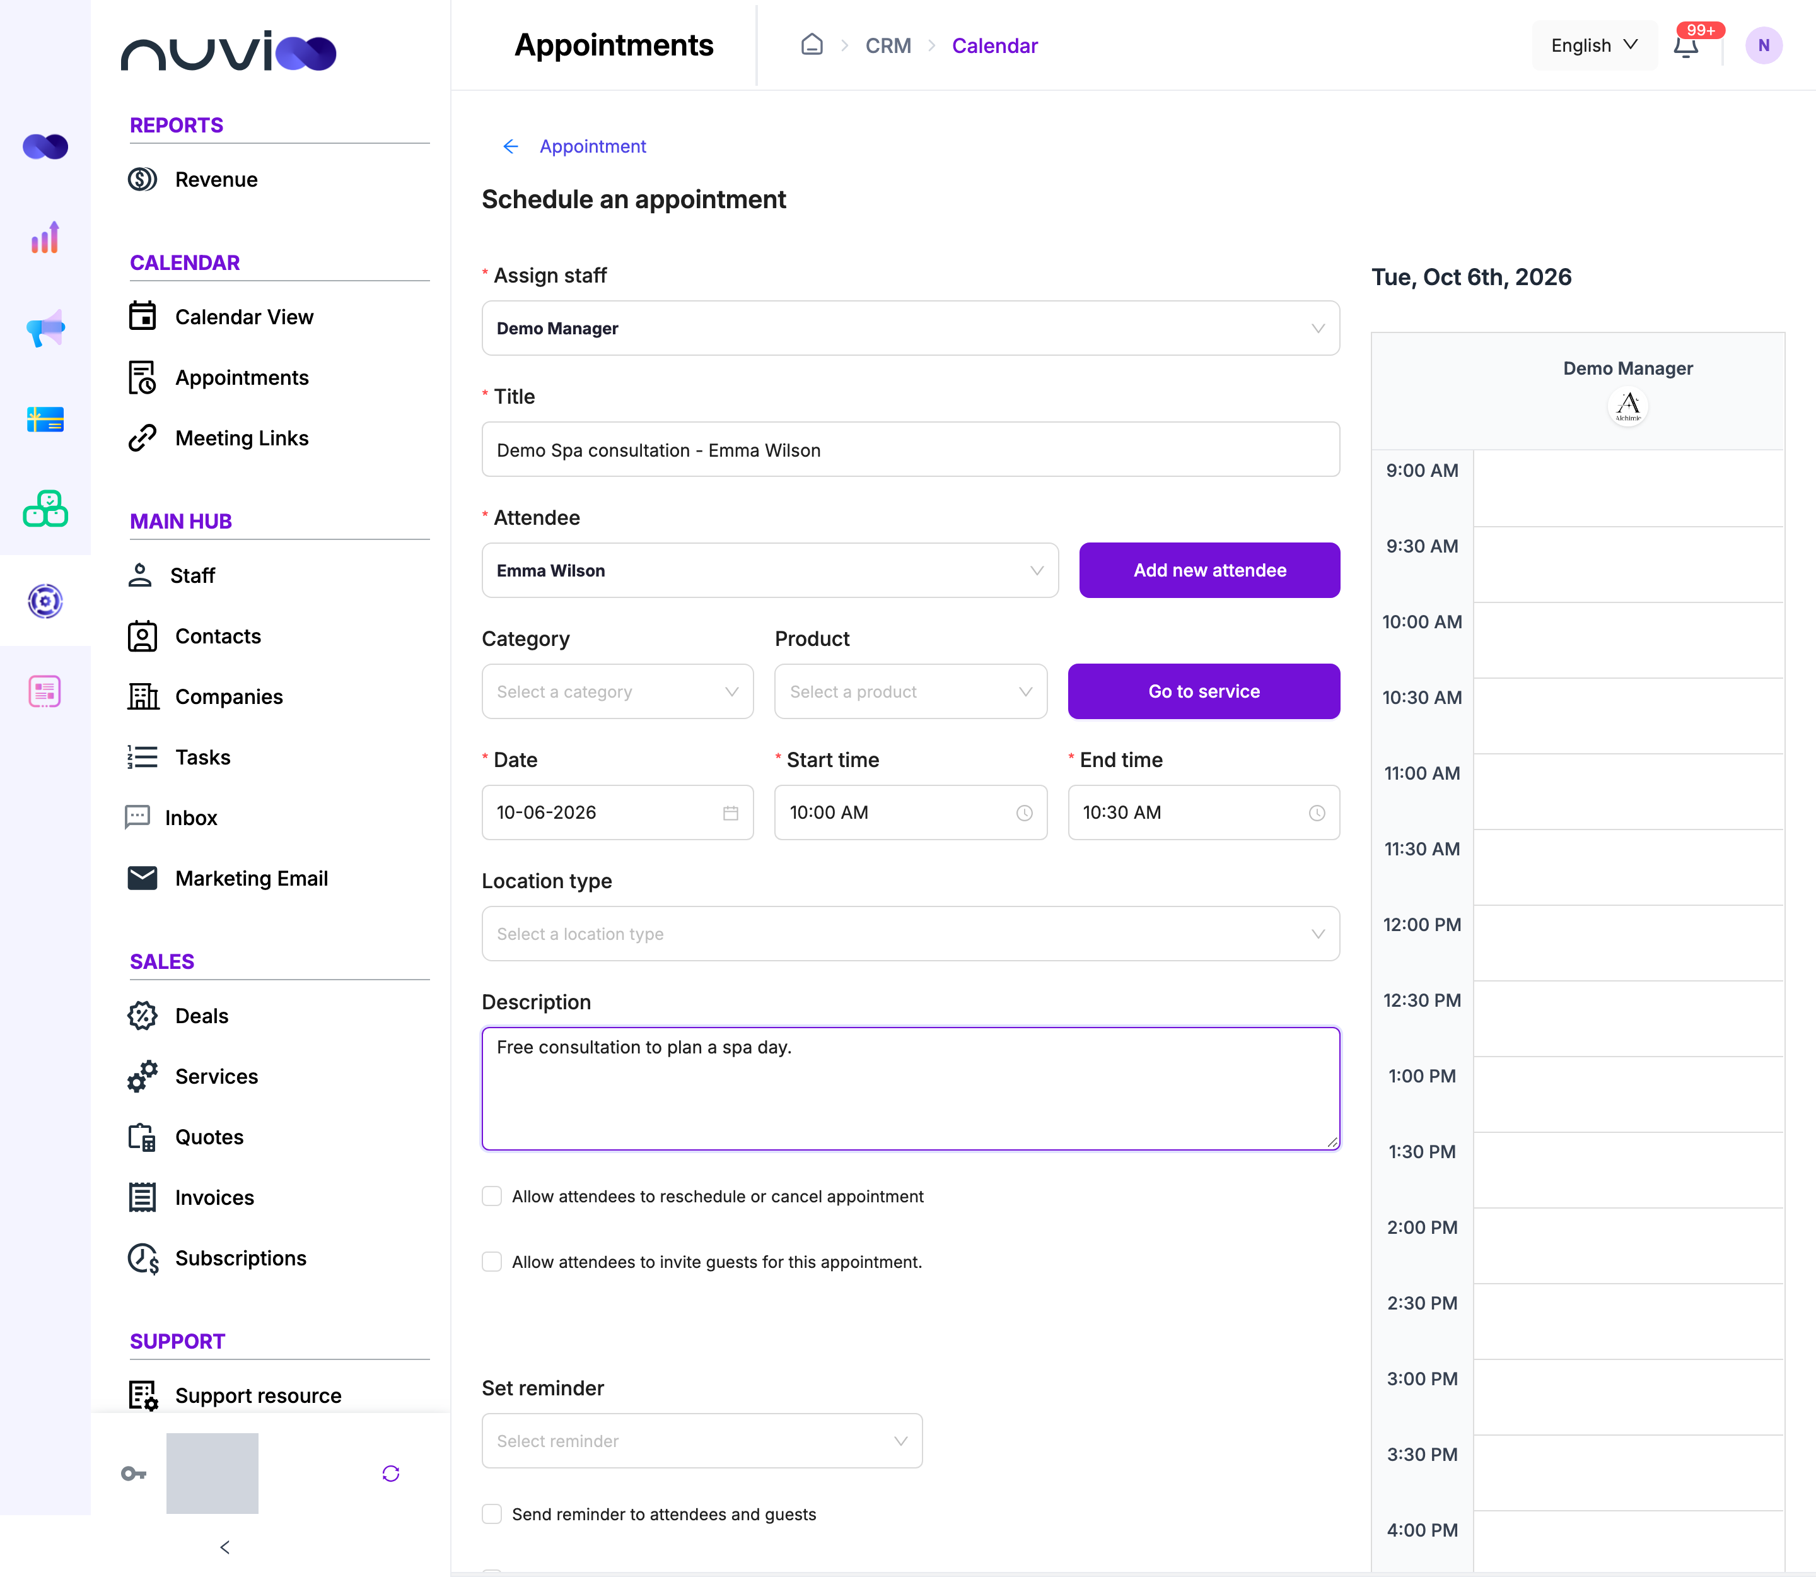Viewport: 1816px width, 1577px height.
Task: Open the green cubes rail icon
Action: [x=45, y=510]
